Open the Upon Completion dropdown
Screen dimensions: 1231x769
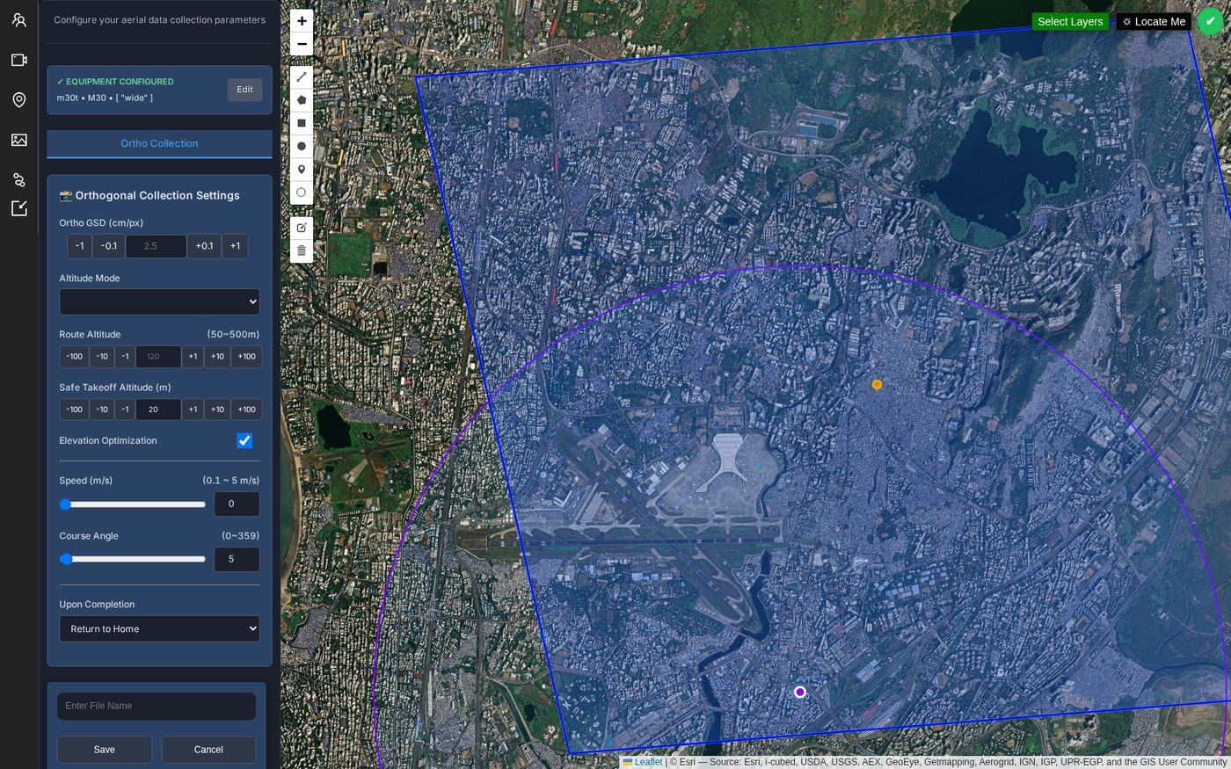pyautogui.click(x=159, y=628)
